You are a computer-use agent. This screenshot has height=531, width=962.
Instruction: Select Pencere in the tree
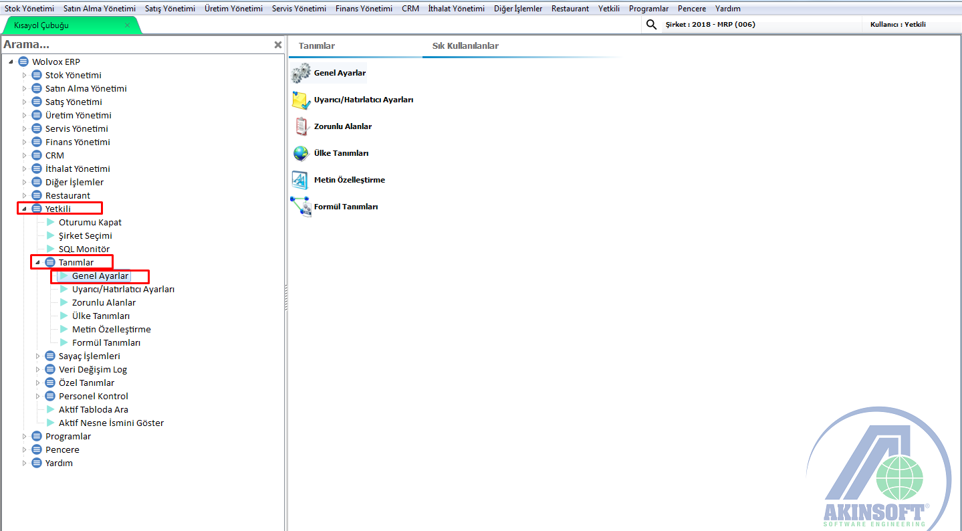[62, 449]
